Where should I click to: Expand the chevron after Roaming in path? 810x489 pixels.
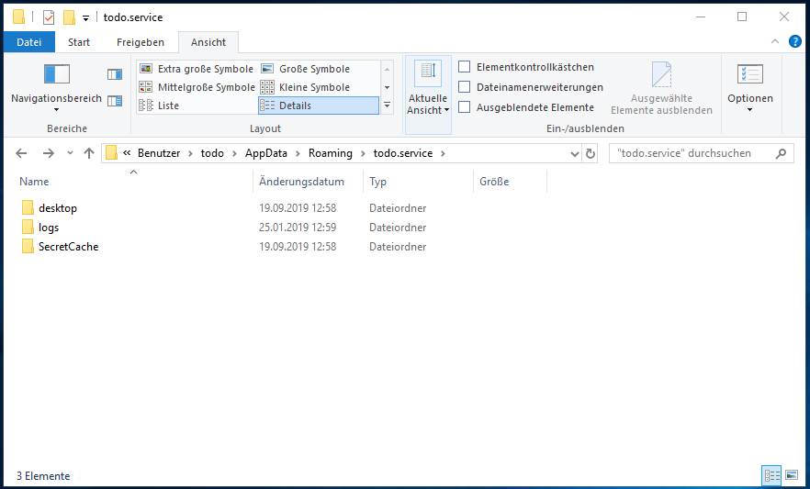coord(363,153)
